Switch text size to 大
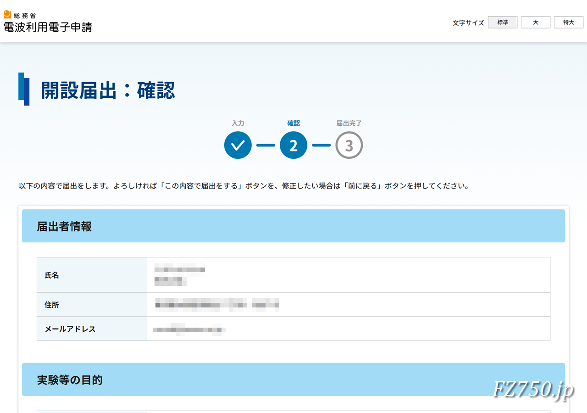The image size is (587, 413). [535, 22]
